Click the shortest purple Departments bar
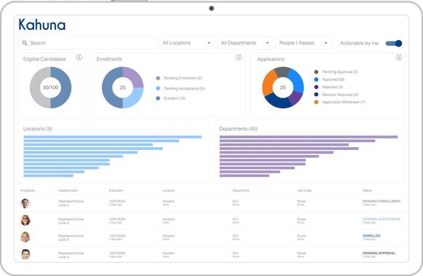 point(244,176)
